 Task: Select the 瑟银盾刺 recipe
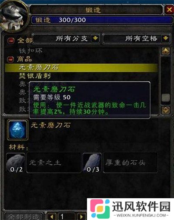point(35,76)
